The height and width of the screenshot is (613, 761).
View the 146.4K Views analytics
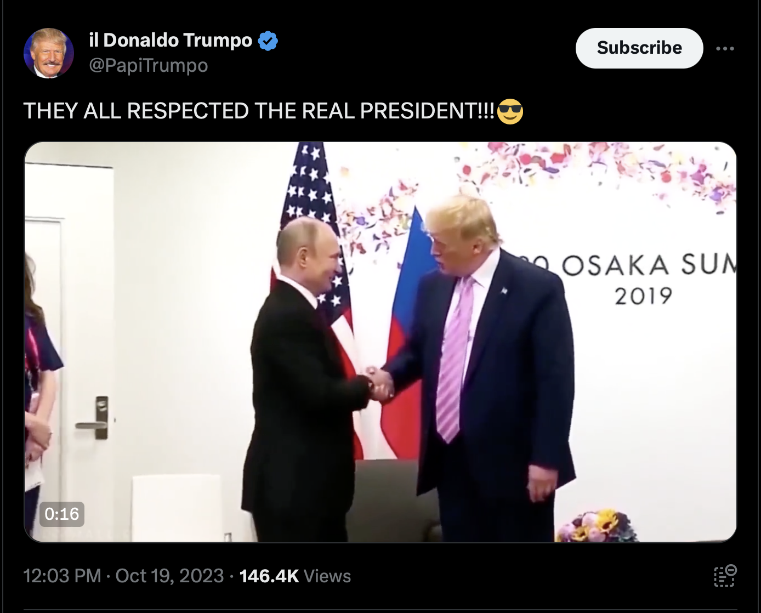[295, 576]
